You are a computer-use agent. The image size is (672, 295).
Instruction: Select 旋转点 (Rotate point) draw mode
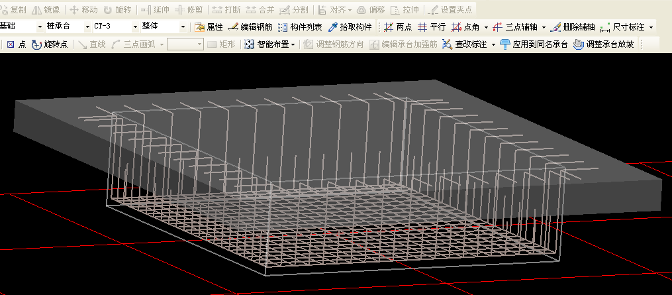click(50, 44)
